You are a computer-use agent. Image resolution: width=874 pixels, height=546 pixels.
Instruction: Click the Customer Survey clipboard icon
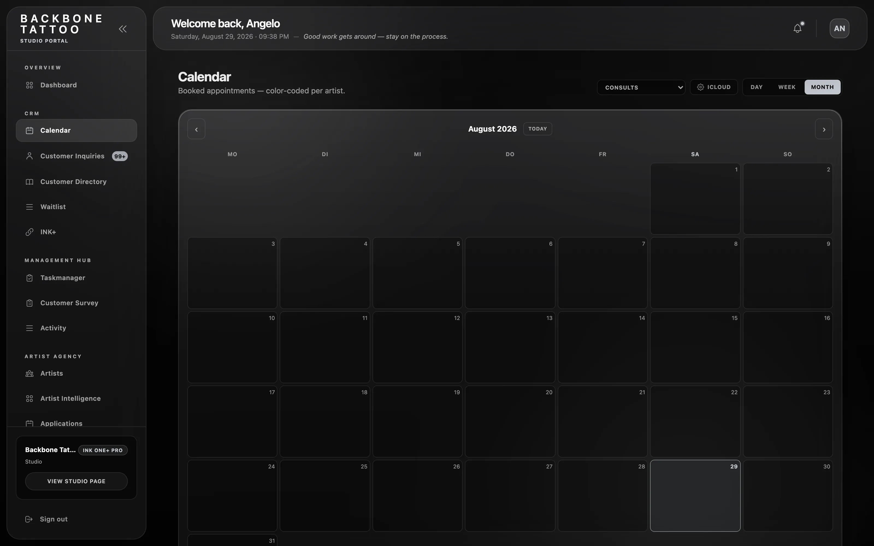click(29, 303)
